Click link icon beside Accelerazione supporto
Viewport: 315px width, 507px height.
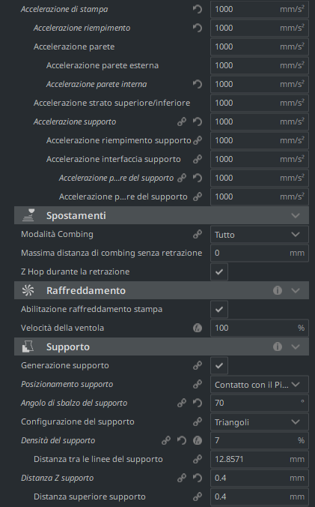click(x=182, y=121)
